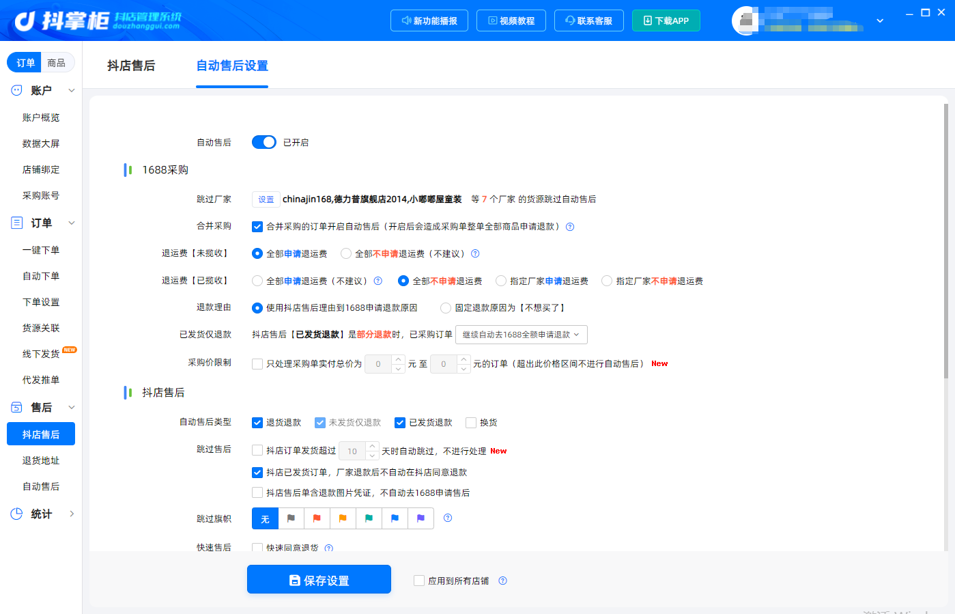The width and height of the screenshot is (955, 614).
Task: Select 固定退款原因为【不想买了】 radio option
Action: click(x=446, y=308)
